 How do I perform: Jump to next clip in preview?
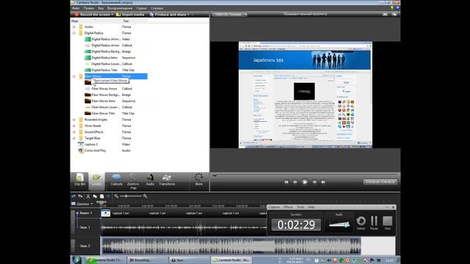(x=323, y=182)
